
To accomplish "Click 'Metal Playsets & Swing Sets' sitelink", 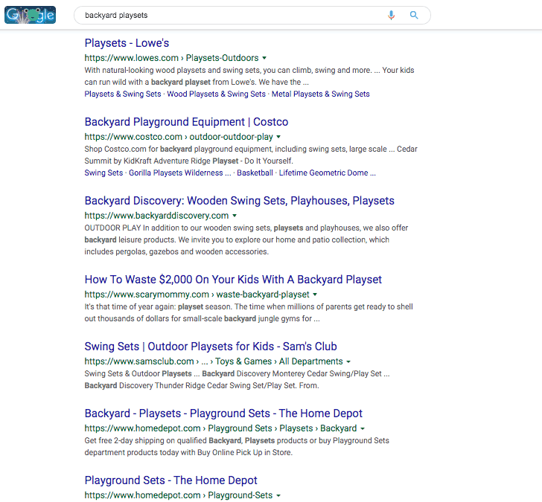I will tap(320, 94).
